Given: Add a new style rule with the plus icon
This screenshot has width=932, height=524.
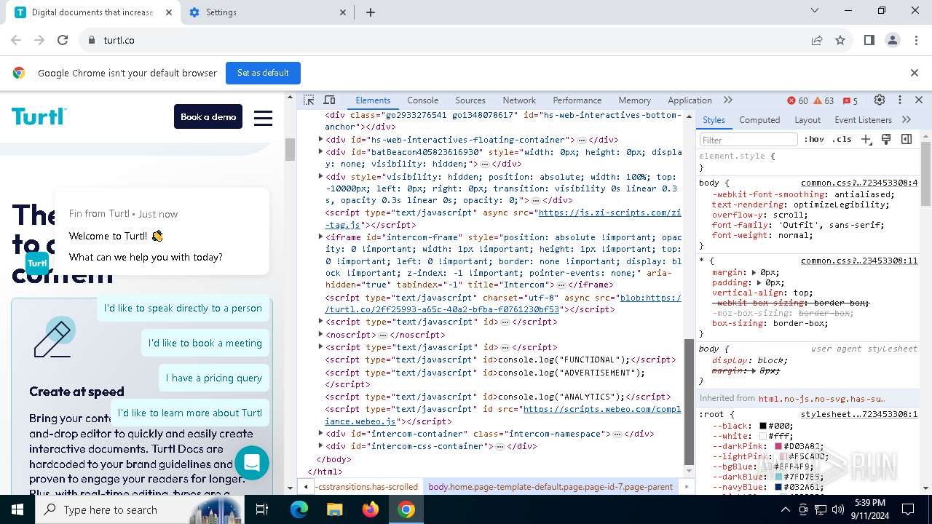Looking at the screenshot, I should [866, 139].
